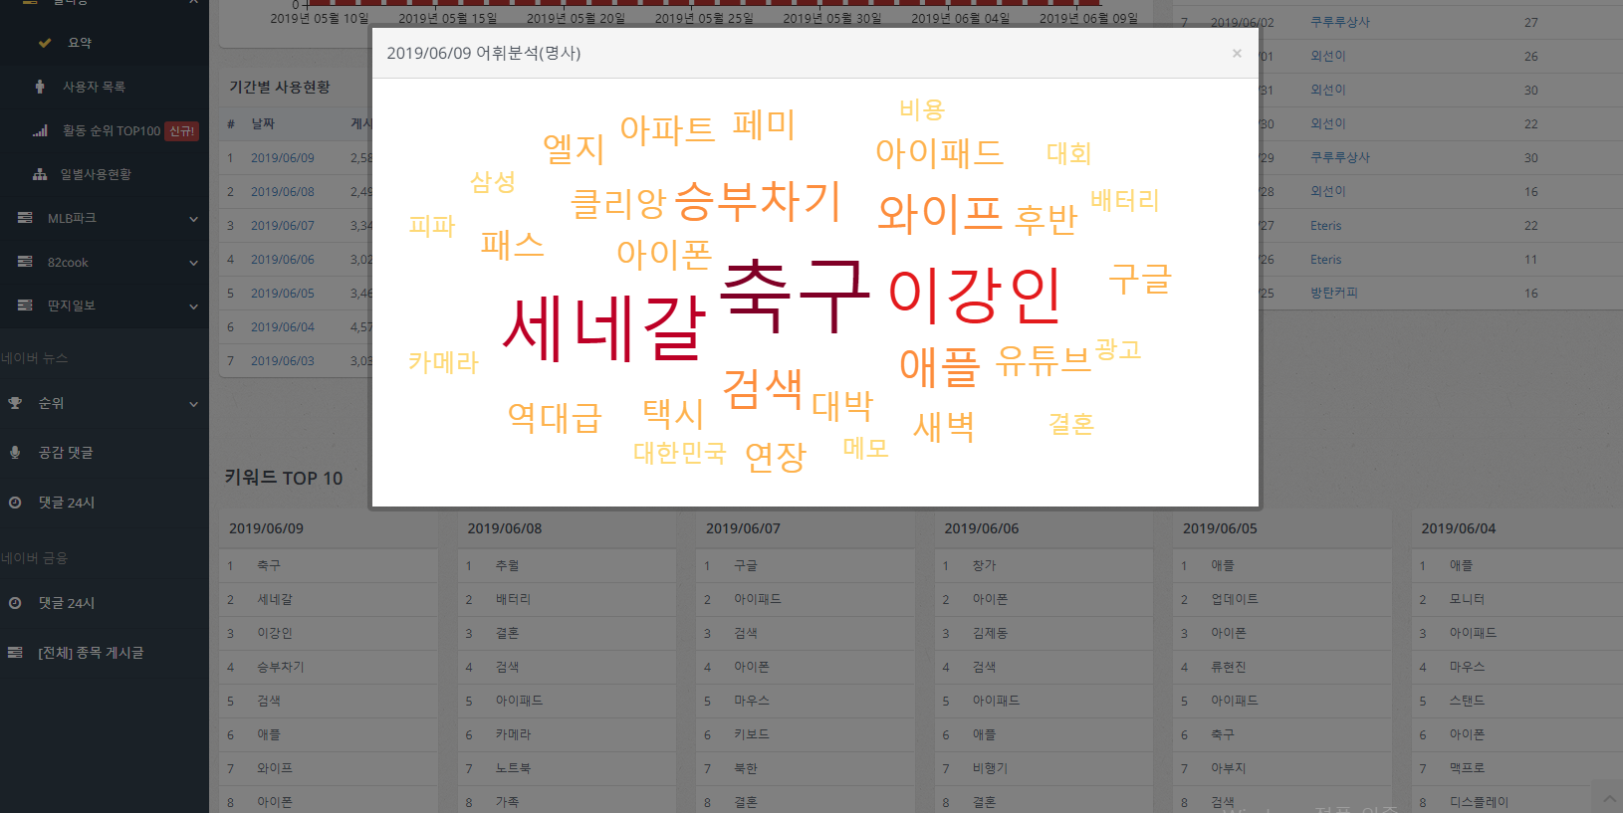Click the scroll-to-top arrow button
This screenshot has width=1623, height=813.
pos(1607,797)
